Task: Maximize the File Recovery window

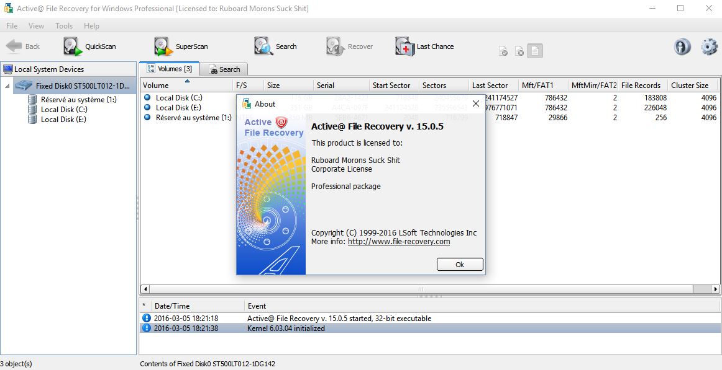Action: coord(680,8)
